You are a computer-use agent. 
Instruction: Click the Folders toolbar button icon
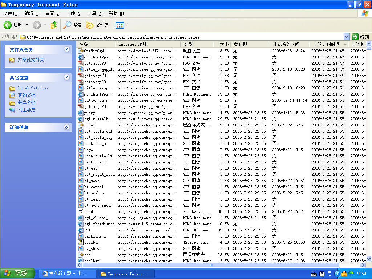click(x=90, y=25)
